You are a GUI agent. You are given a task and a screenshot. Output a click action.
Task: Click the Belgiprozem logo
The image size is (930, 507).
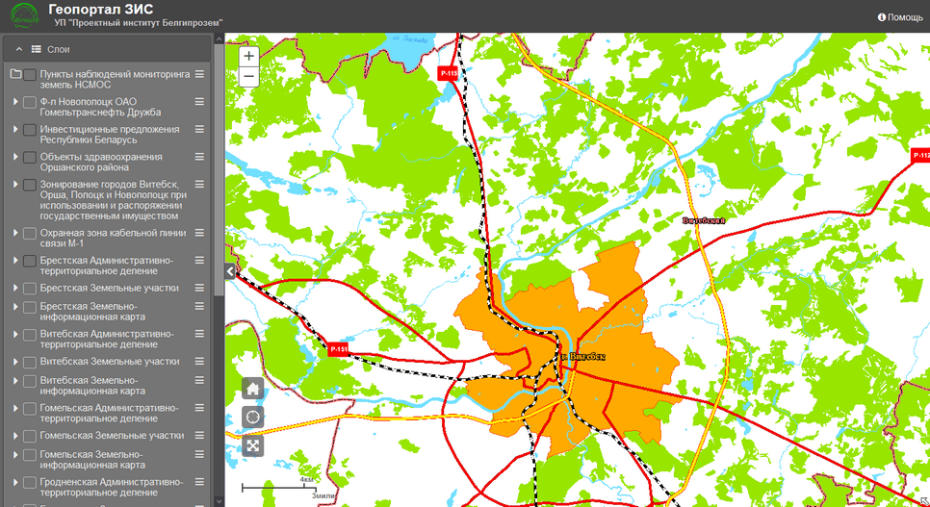click(x=22, y=16)
